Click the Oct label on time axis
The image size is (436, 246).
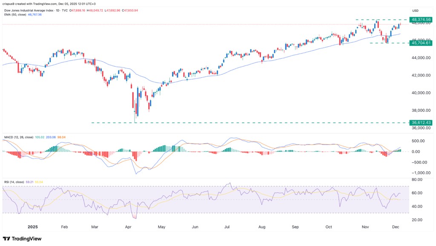point(329,227)
